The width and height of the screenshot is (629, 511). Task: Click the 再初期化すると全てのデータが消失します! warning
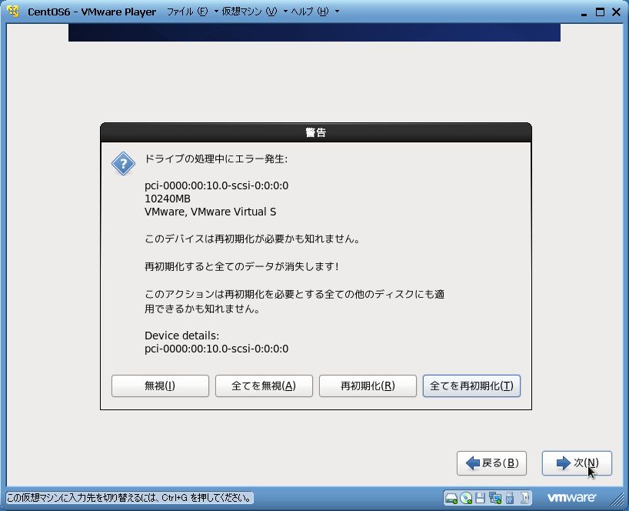[241, 266]
